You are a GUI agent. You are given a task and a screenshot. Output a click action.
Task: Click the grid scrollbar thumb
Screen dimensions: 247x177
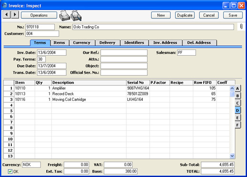[232, 94]
